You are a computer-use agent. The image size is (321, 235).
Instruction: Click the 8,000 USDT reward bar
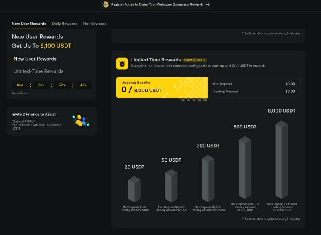pyautogui.click(x=282, y=160)
